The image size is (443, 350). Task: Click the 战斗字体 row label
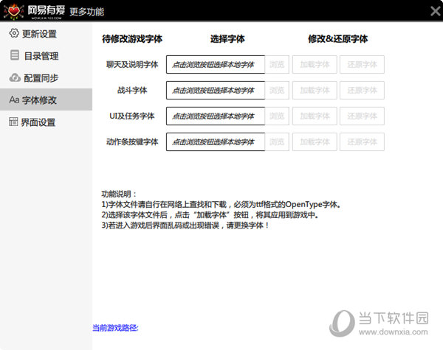[132, 90]
